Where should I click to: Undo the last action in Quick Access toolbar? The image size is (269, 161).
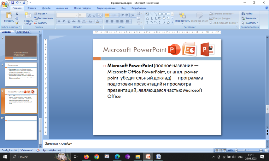pyautogui.click(x=17, y=3)
